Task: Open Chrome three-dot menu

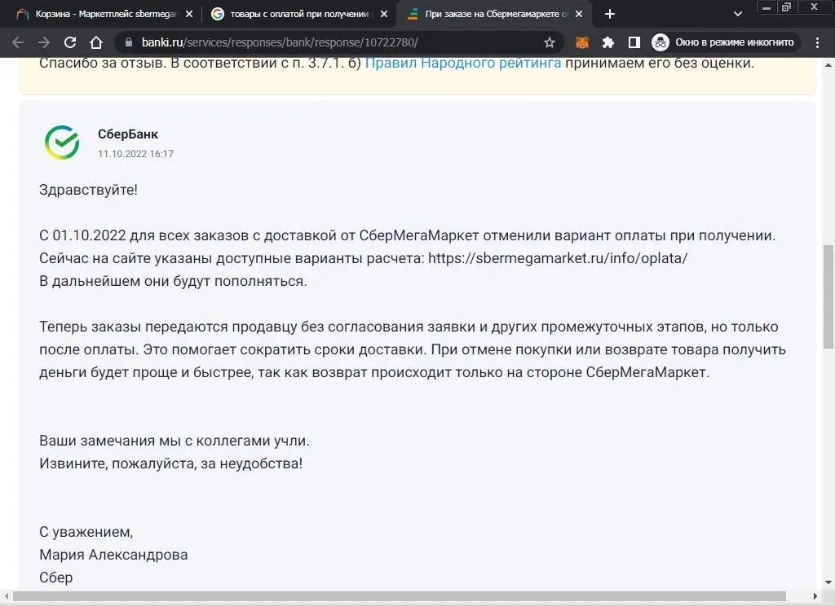Action: tap(817, 42)
